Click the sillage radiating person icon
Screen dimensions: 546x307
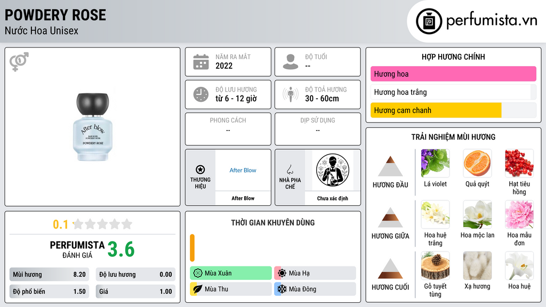[x=291, y=94]
